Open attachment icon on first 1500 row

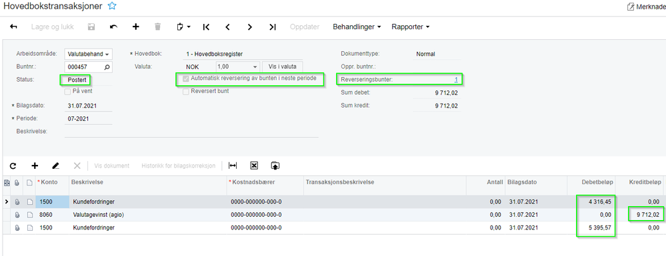[x=17, y=201]
